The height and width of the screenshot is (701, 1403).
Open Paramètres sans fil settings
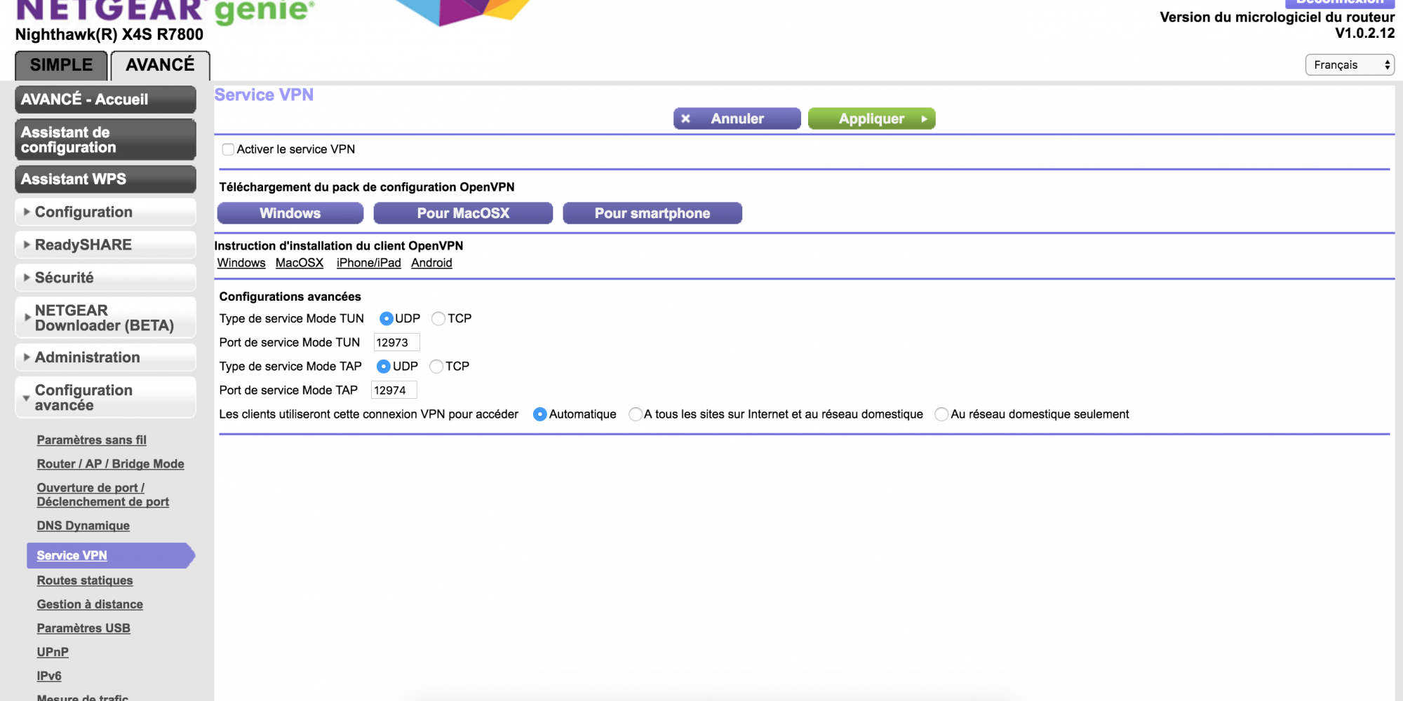[x=91, y=440]
